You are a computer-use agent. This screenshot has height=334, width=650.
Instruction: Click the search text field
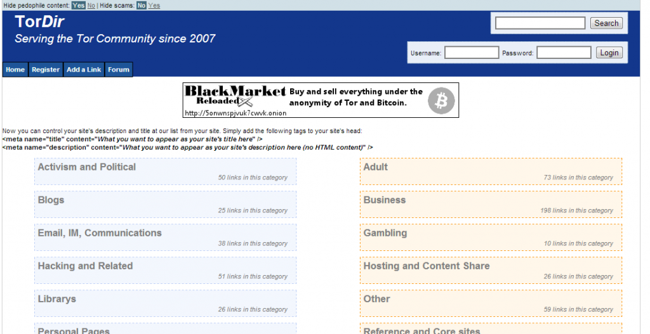(540, 23)
